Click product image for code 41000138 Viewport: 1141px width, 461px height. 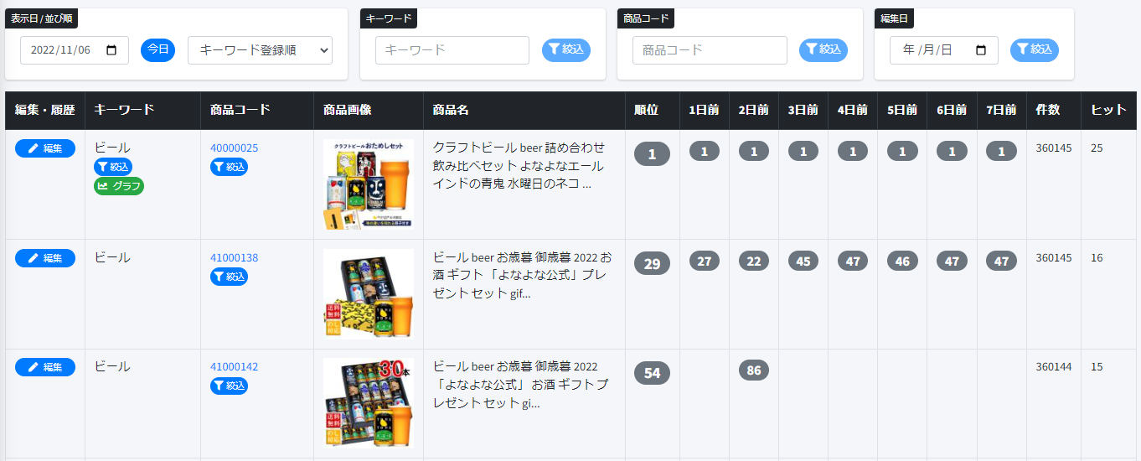pyautogui.click(x=369, y=294)
